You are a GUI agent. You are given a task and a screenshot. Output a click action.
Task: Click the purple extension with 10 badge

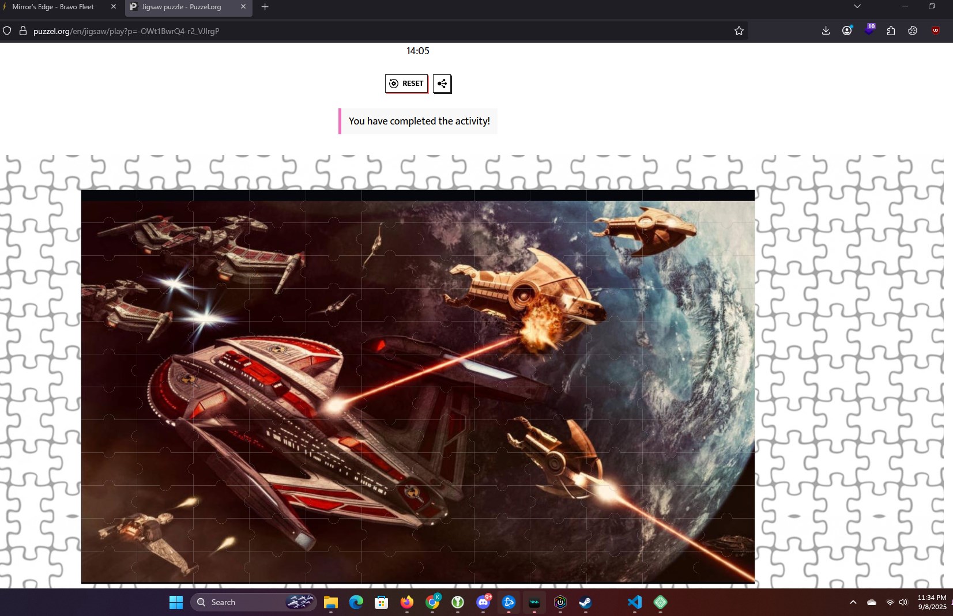869,30
